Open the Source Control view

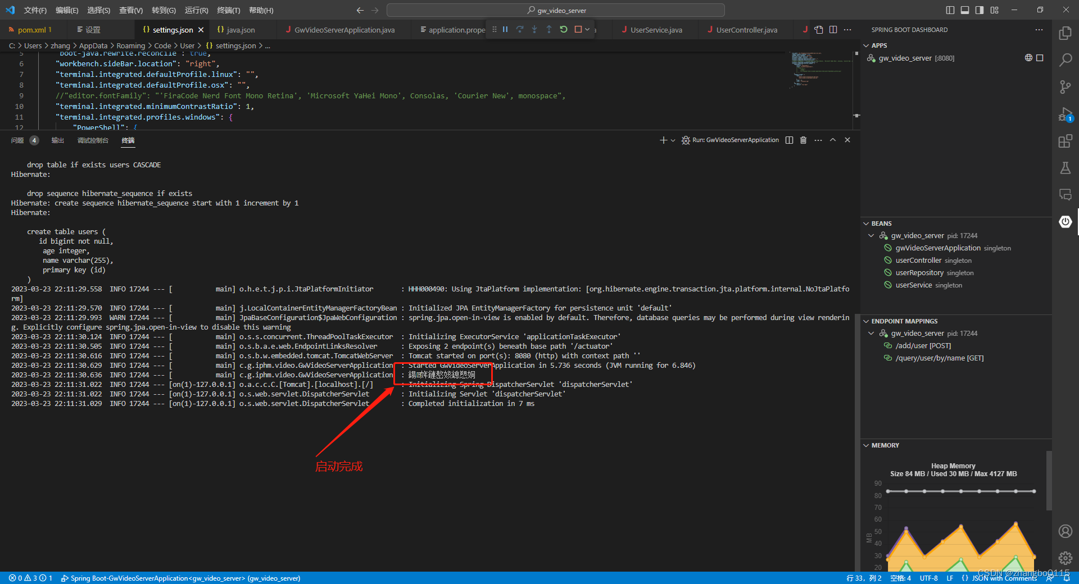(x=1065, y=87)
